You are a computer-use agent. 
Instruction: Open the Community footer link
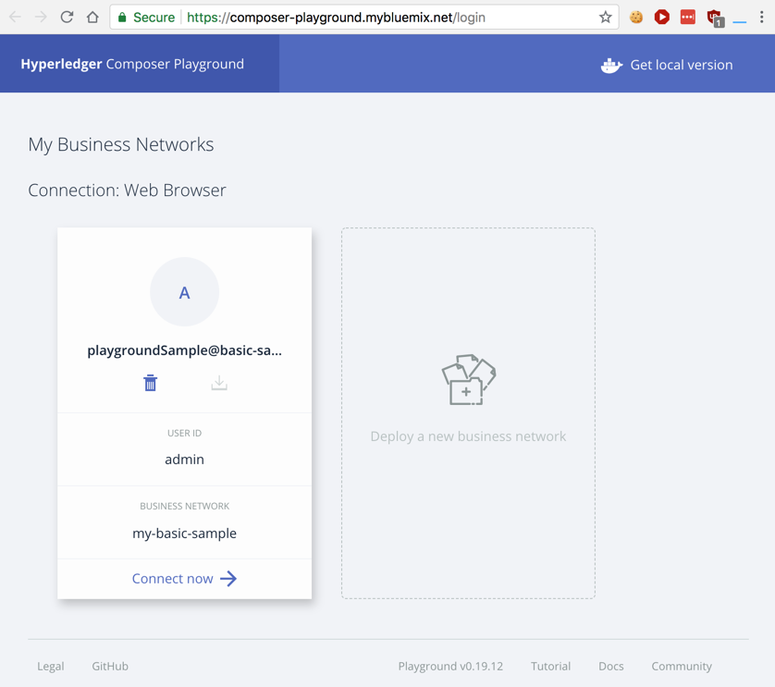682,666
